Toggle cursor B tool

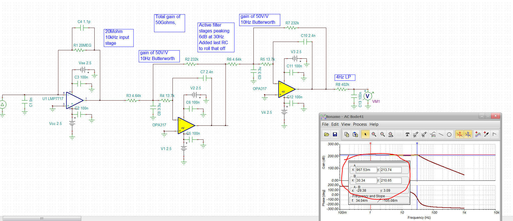coord(468,134)
